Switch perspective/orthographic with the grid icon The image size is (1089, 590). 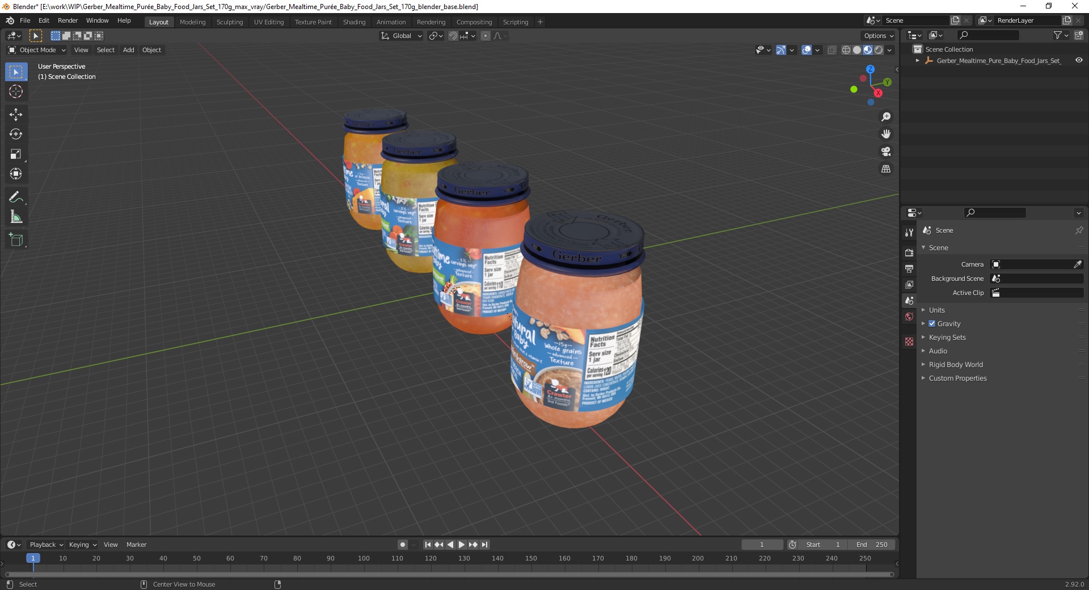coord(886,168)
